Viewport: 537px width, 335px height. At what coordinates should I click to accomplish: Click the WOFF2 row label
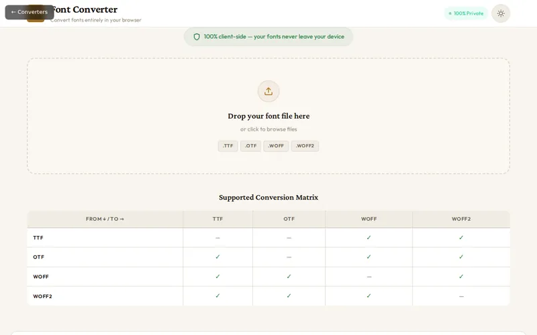tap(42, 296)
